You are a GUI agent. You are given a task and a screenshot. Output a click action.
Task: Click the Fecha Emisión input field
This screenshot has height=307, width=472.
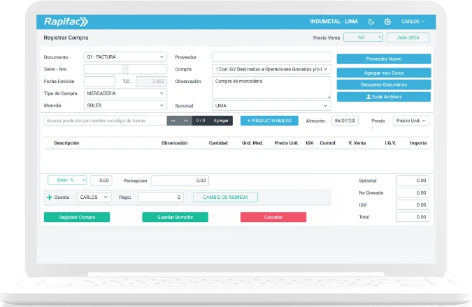99,82
